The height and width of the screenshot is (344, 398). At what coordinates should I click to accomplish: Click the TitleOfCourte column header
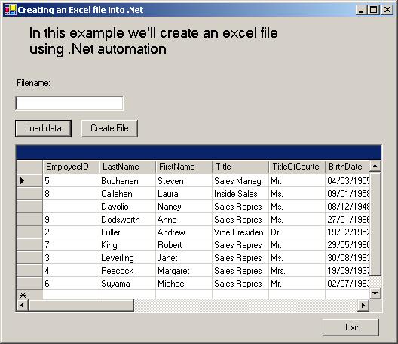tap(297, 167)
